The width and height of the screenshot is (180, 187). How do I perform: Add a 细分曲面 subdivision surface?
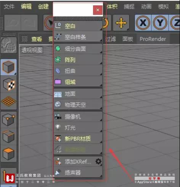coord(78,49)
